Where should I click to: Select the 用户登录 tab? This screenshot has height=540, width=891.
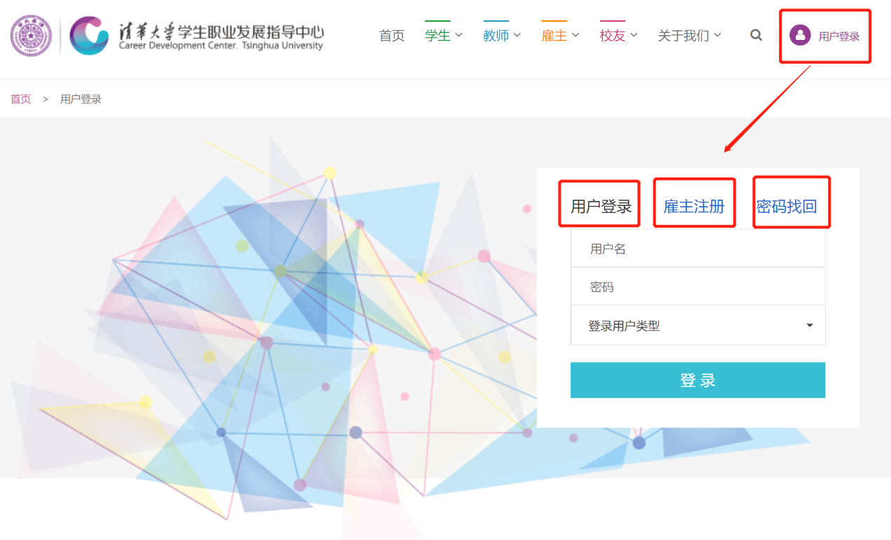tap(601, 207)
